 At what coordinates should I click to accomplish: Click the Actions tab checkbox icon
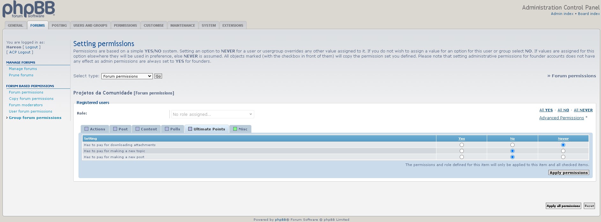coord(86,129)
